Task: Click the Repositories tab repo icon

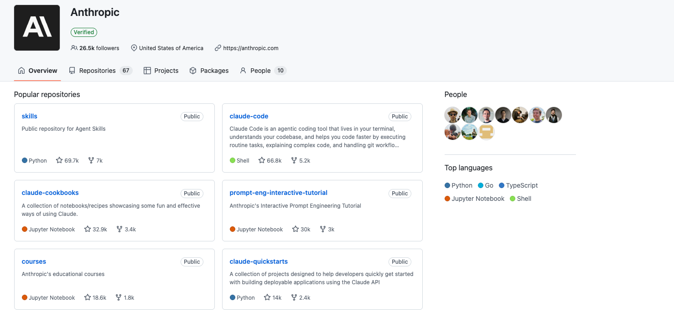Action: [x=72, y=71]
